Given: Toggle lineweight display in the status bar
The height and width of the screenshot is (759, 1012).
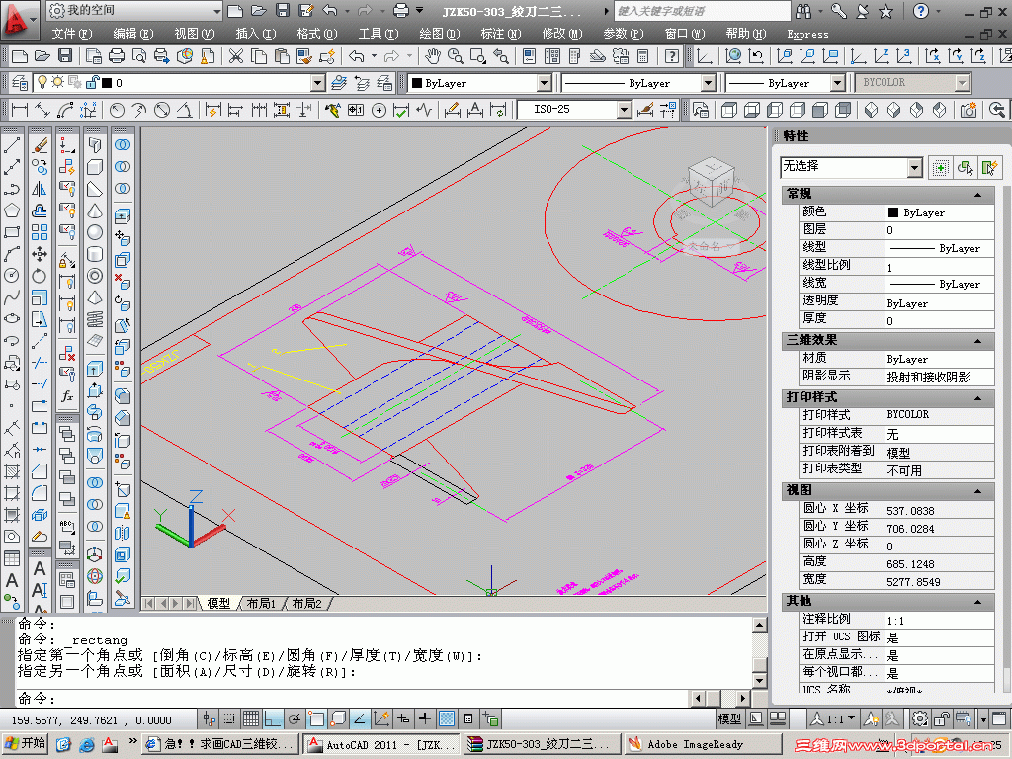Looking at the screenshot, I should pyautogui.click(x=425, y=718).
